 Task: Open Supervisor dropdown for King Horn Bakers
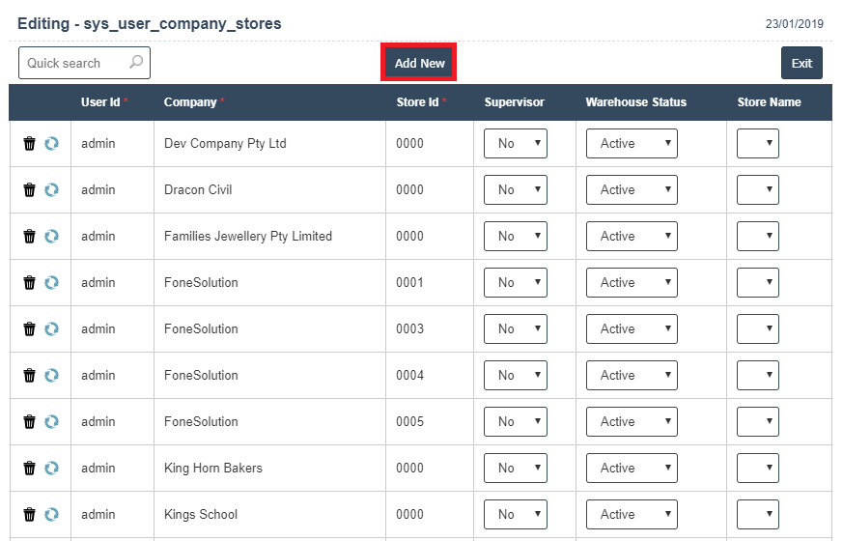[x=515, y=469]
